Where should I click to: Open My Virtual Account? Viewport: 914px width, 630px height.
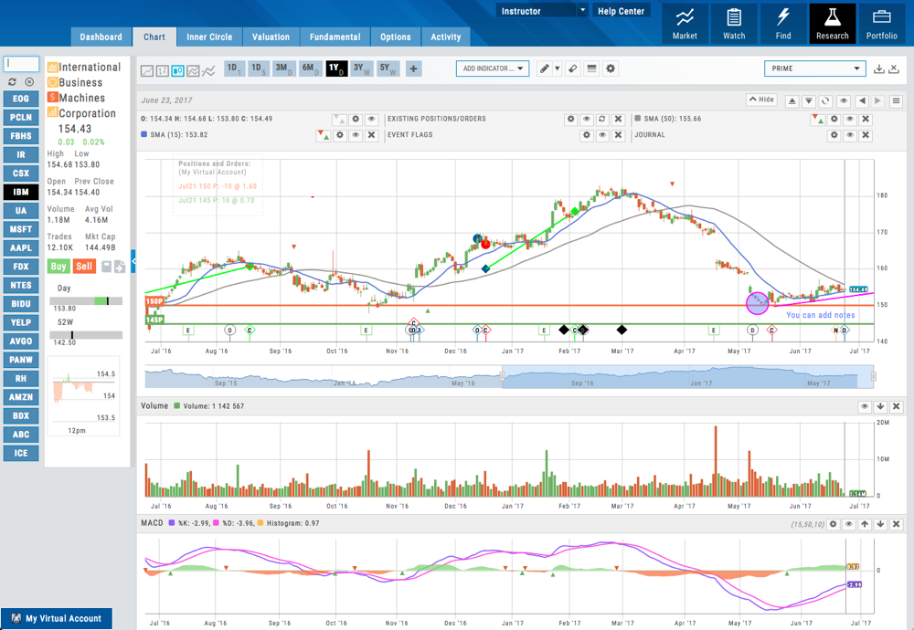(x=57, y=618)
